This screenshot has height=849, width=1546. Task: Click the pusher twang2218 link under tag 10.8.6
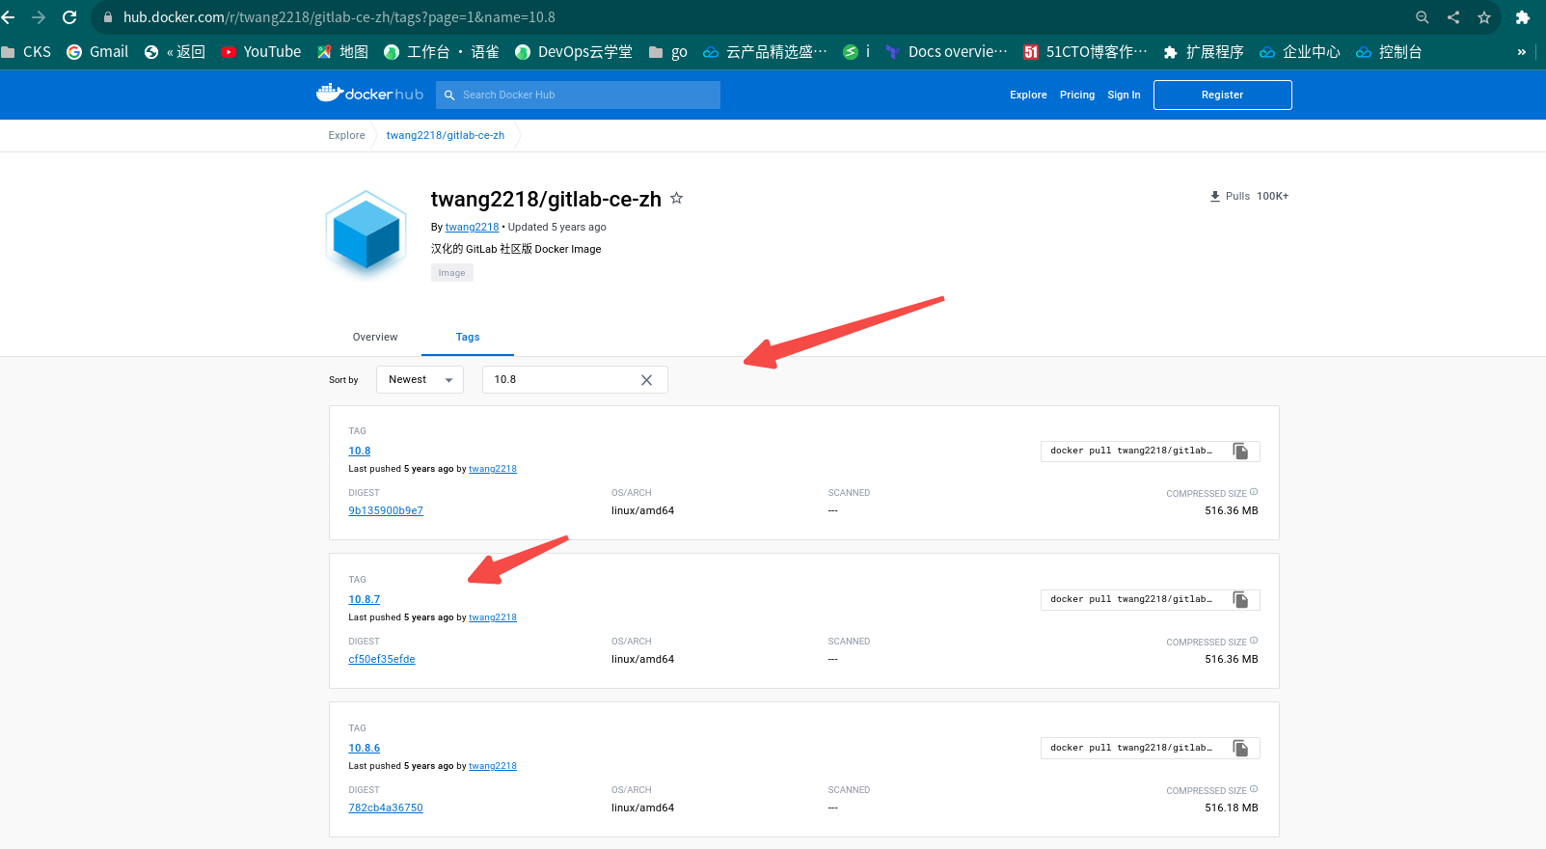pos(493,766)
